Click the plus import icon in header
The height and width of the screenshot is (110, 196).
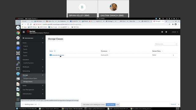pyautogui.click(x=162, y=32)
